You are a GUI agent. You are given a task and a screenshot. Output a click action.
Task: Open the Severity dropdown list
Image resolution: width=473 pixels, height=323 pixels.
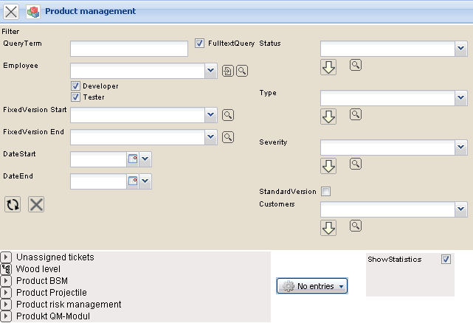pos(460,147)
